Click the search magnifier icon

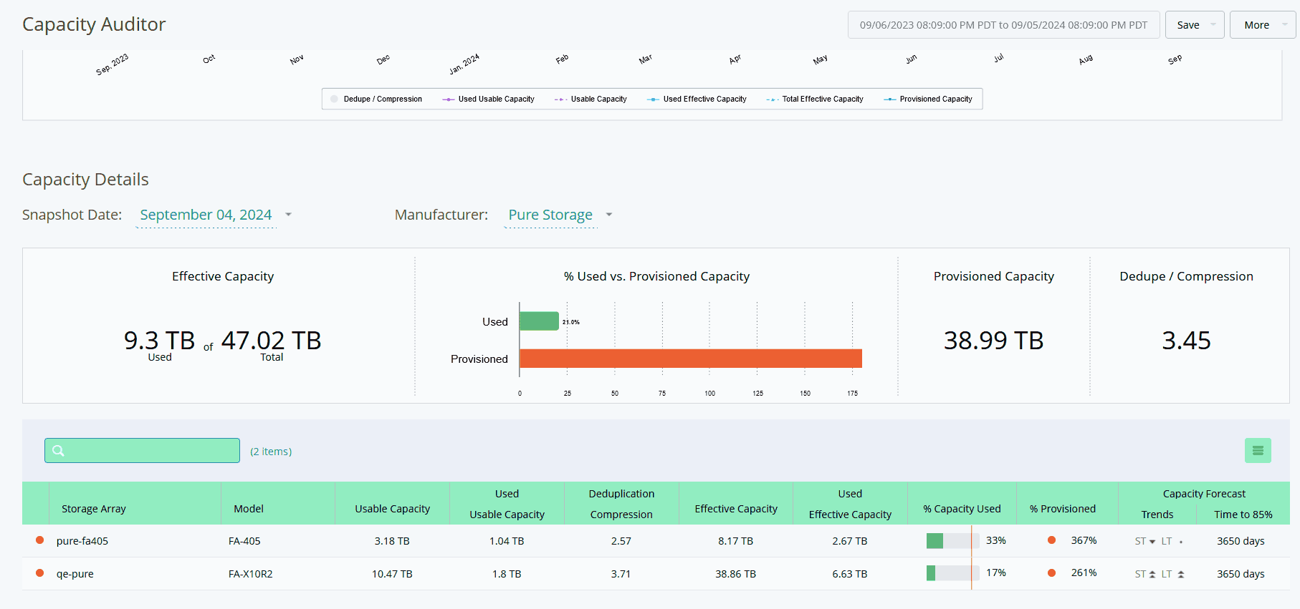[59, 451]
